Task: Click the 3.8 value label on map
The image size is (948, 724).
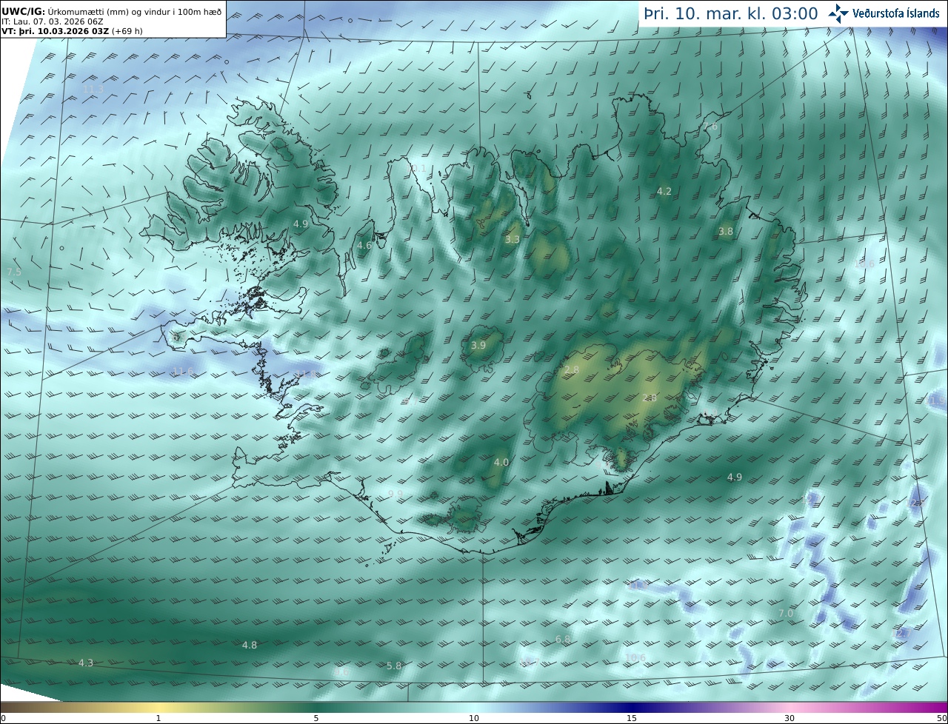Action: click(726, 232)
